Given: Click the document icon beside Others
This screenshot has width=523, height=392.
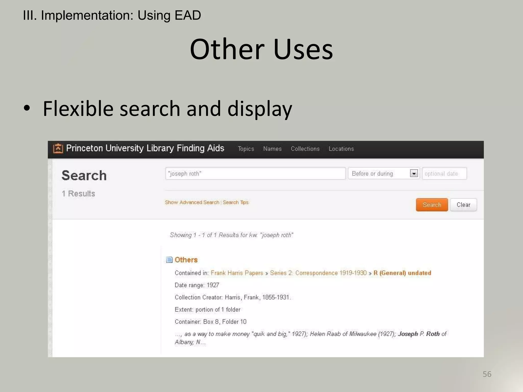Looking at the screenshot, I should pyautogui.click(x=169, y=260).
